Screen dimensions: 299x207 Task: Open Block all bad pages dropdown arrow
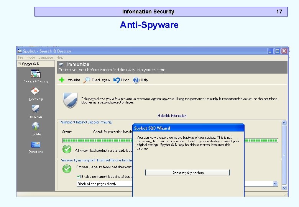click(x=275, y=184)
